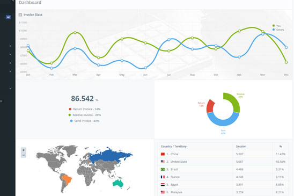
Task: Toggle the red Return Invoice legend dot
Action: (70, 109)
